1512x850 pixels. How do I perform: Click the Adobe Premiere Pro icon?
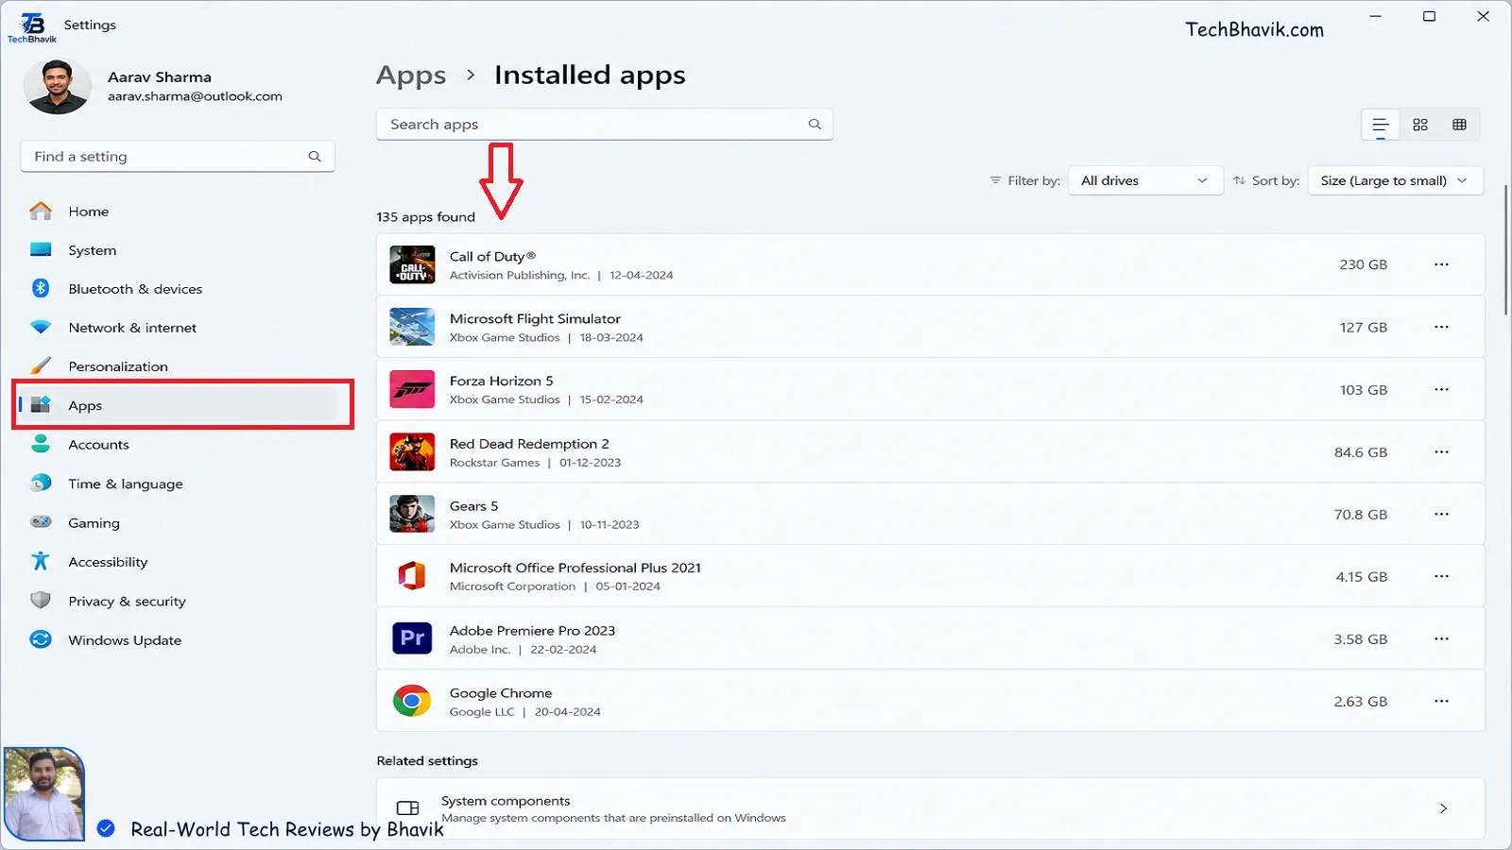(412, 638)
